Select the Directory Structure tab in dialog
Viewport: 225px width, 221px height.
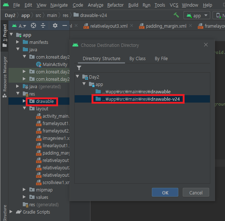(x=101, y=59)
